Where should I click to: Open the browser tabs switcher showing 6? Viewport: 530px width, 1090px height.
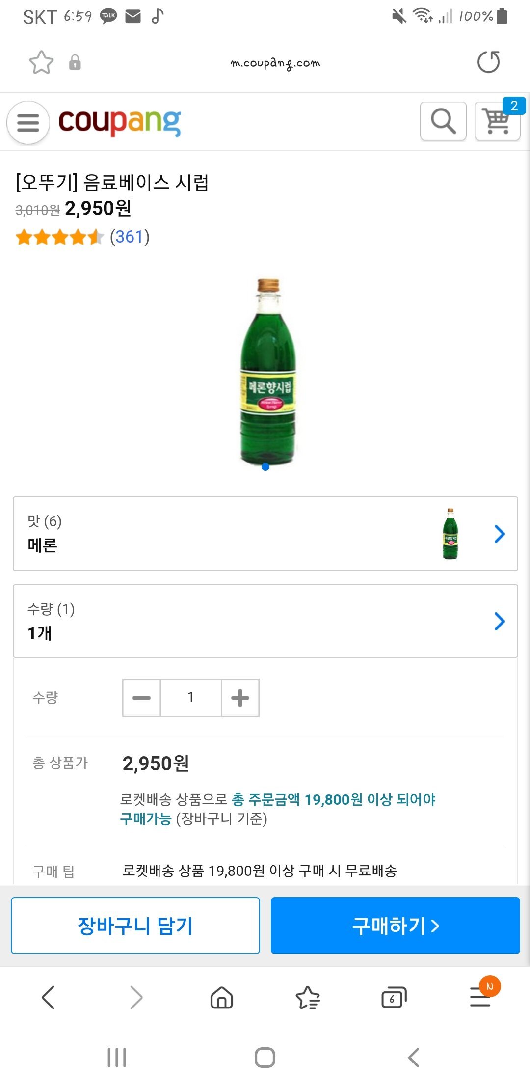[394, 998]
